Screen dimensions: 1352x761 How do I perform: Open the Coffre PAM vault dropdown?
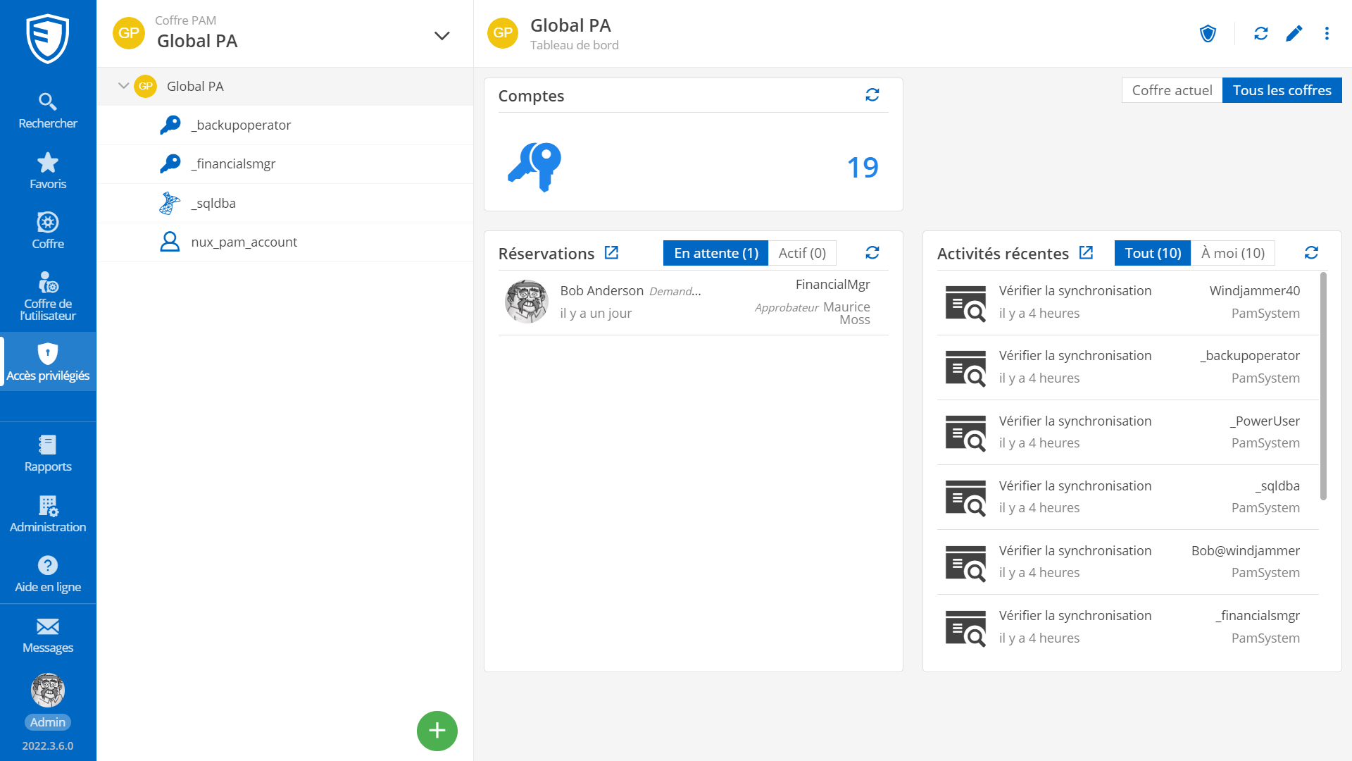(442, 35)
